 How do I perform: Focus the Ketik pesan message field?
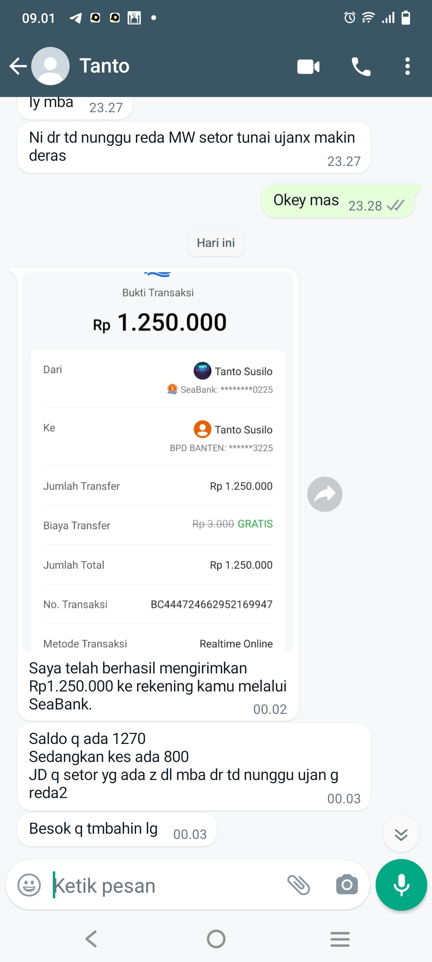160,885
